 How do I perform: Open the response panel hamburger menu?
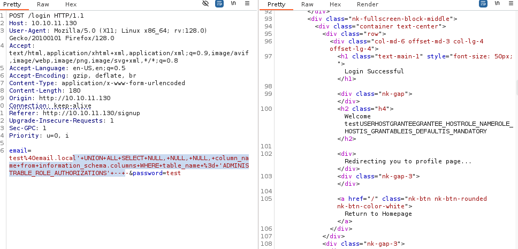coord(511,4)
